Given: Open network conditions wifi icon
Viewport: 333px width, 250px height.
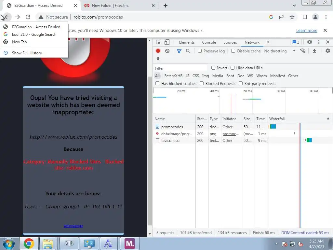Looking at the screenshot, I should pyautogui.click(x=303, y=51).
